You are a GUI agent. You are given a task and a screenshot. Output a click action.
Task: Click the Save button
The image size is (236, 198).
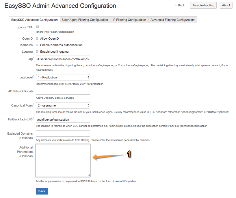pyautogui.click(x=42, y=191)
